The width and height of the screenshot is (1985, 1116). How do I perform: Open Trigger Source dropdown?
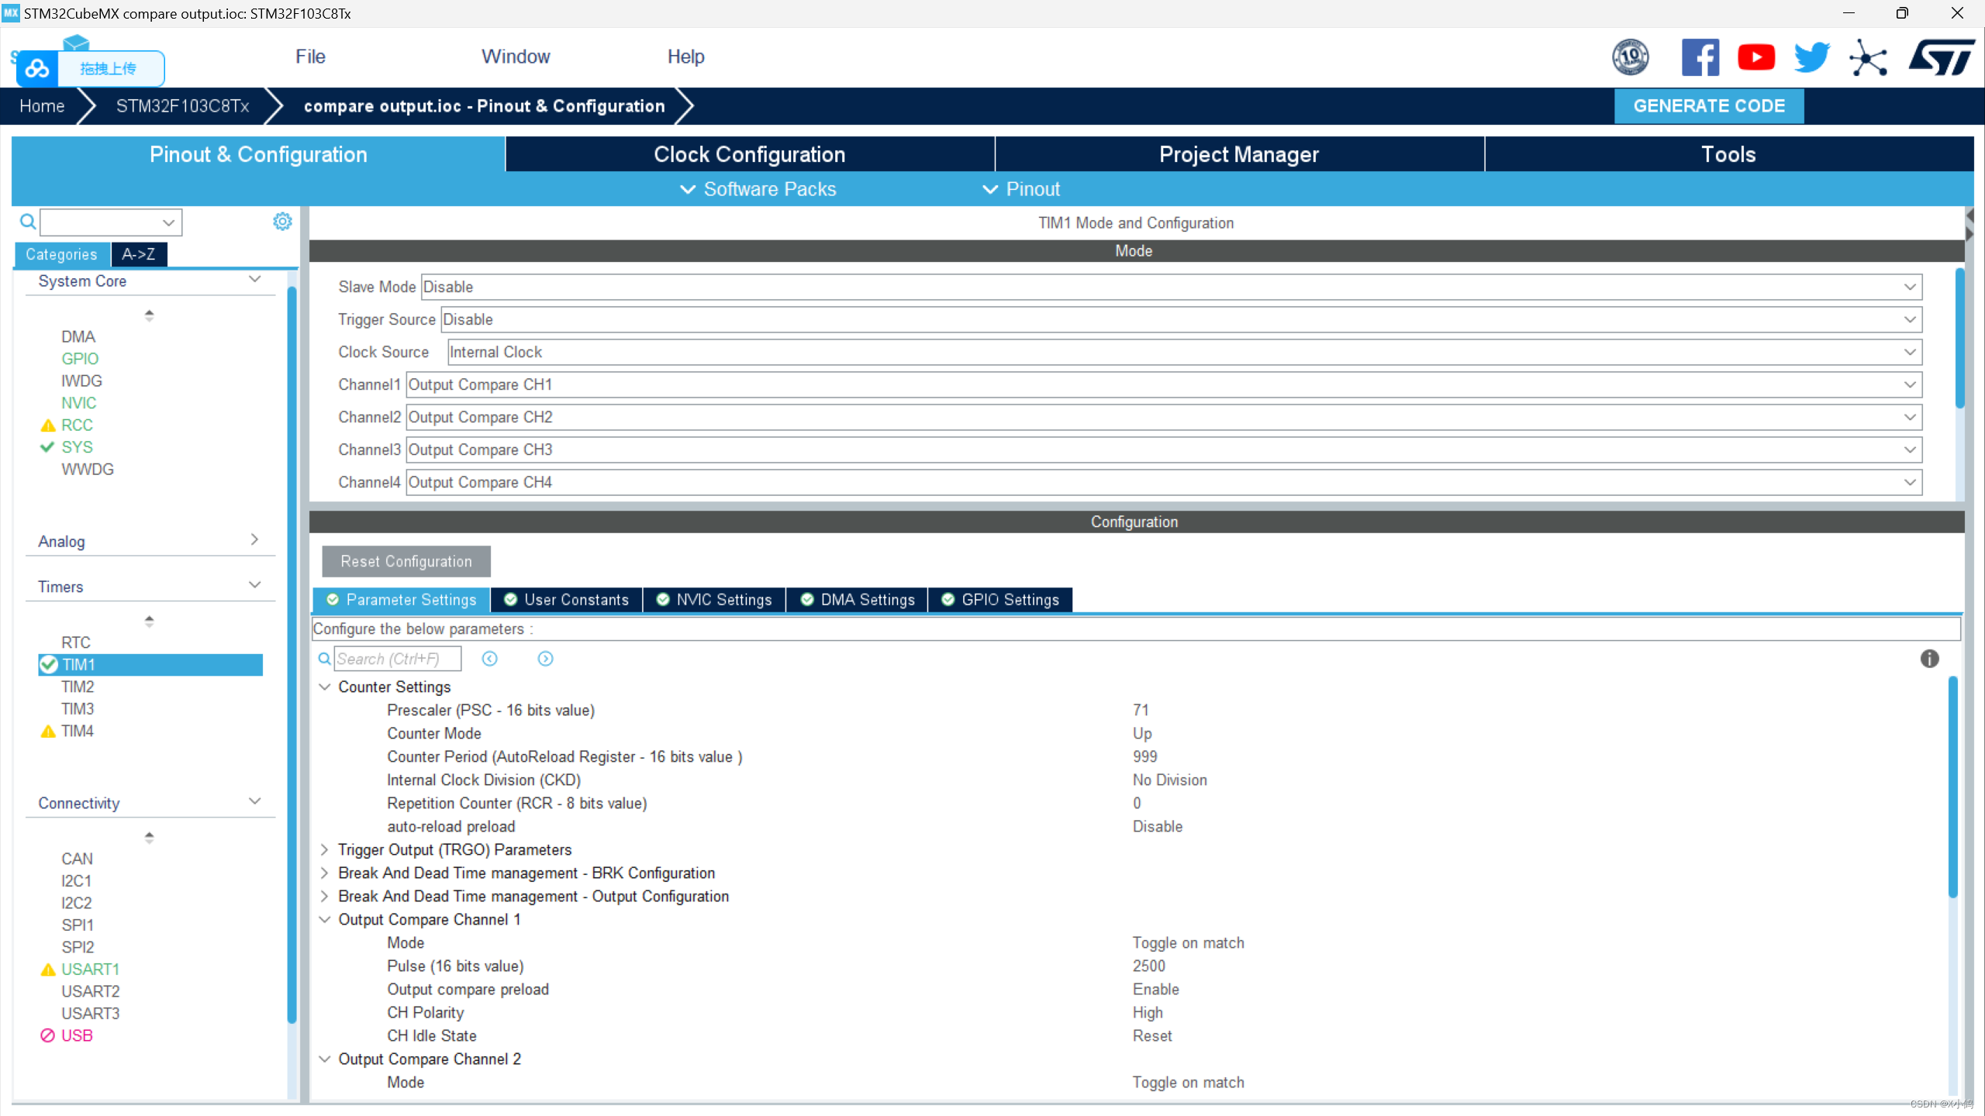[1181, 319]
